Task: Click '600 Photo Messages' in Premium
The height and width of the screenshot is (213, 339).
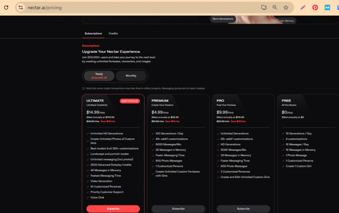Action: click(x=169, y=161)
